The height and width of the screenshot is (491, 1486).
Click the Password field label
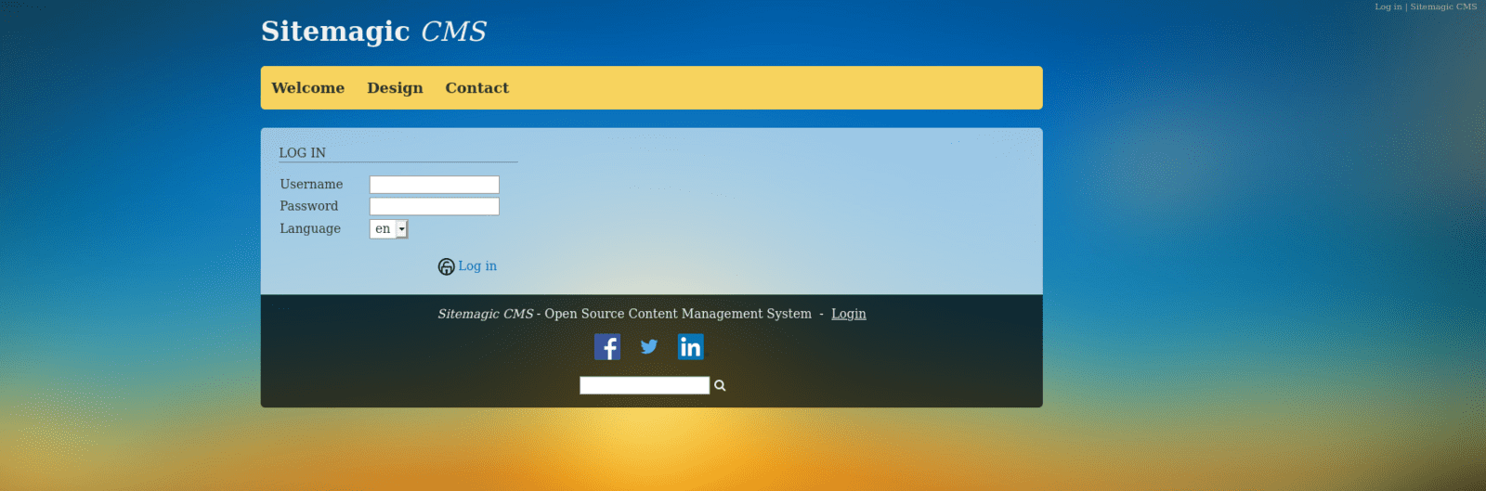(x=308, y=206)
